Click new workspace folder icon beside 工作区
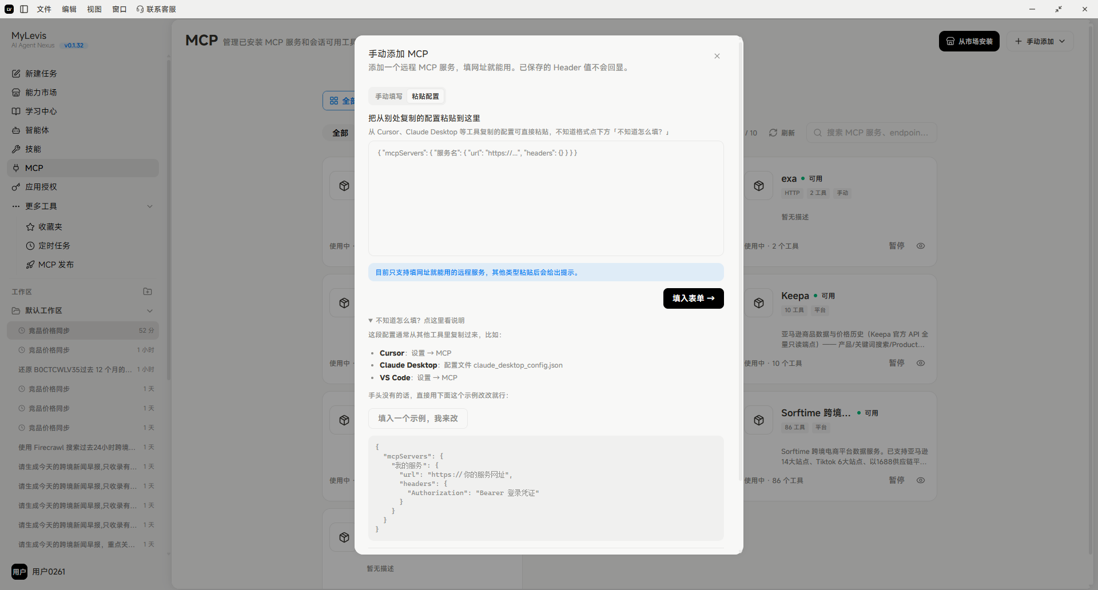 pyautogui.click(x=148, y=292)
